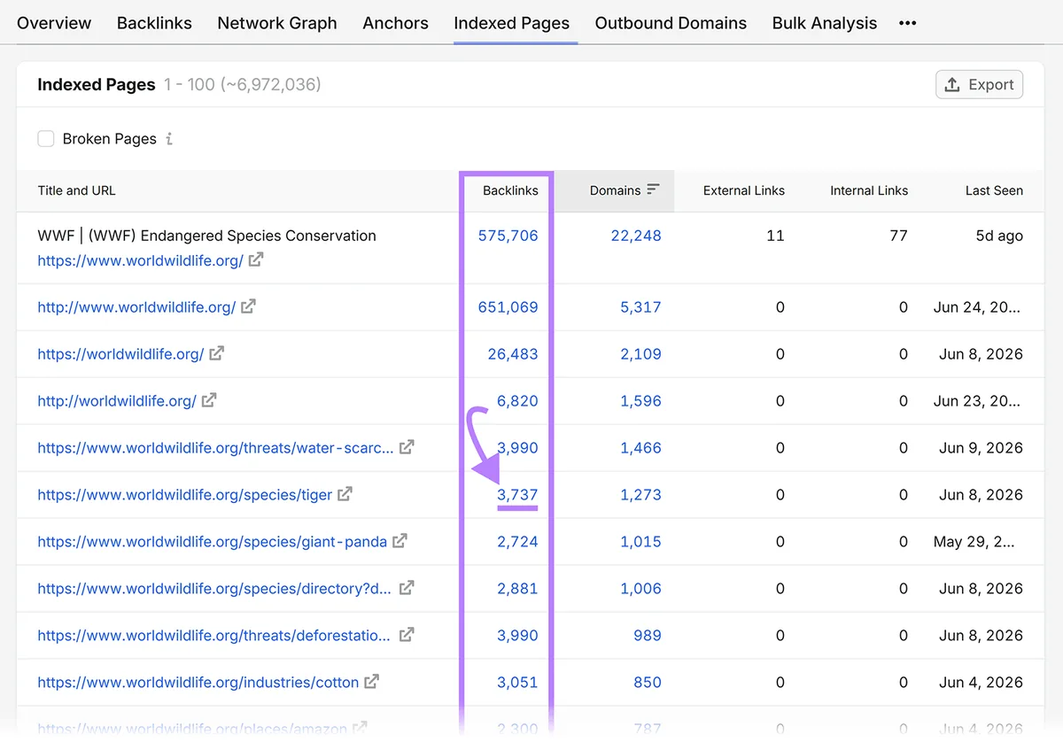Open the industries/cotton URL link
Viewport: 1063px width, 742px height.
click(198, 683)
